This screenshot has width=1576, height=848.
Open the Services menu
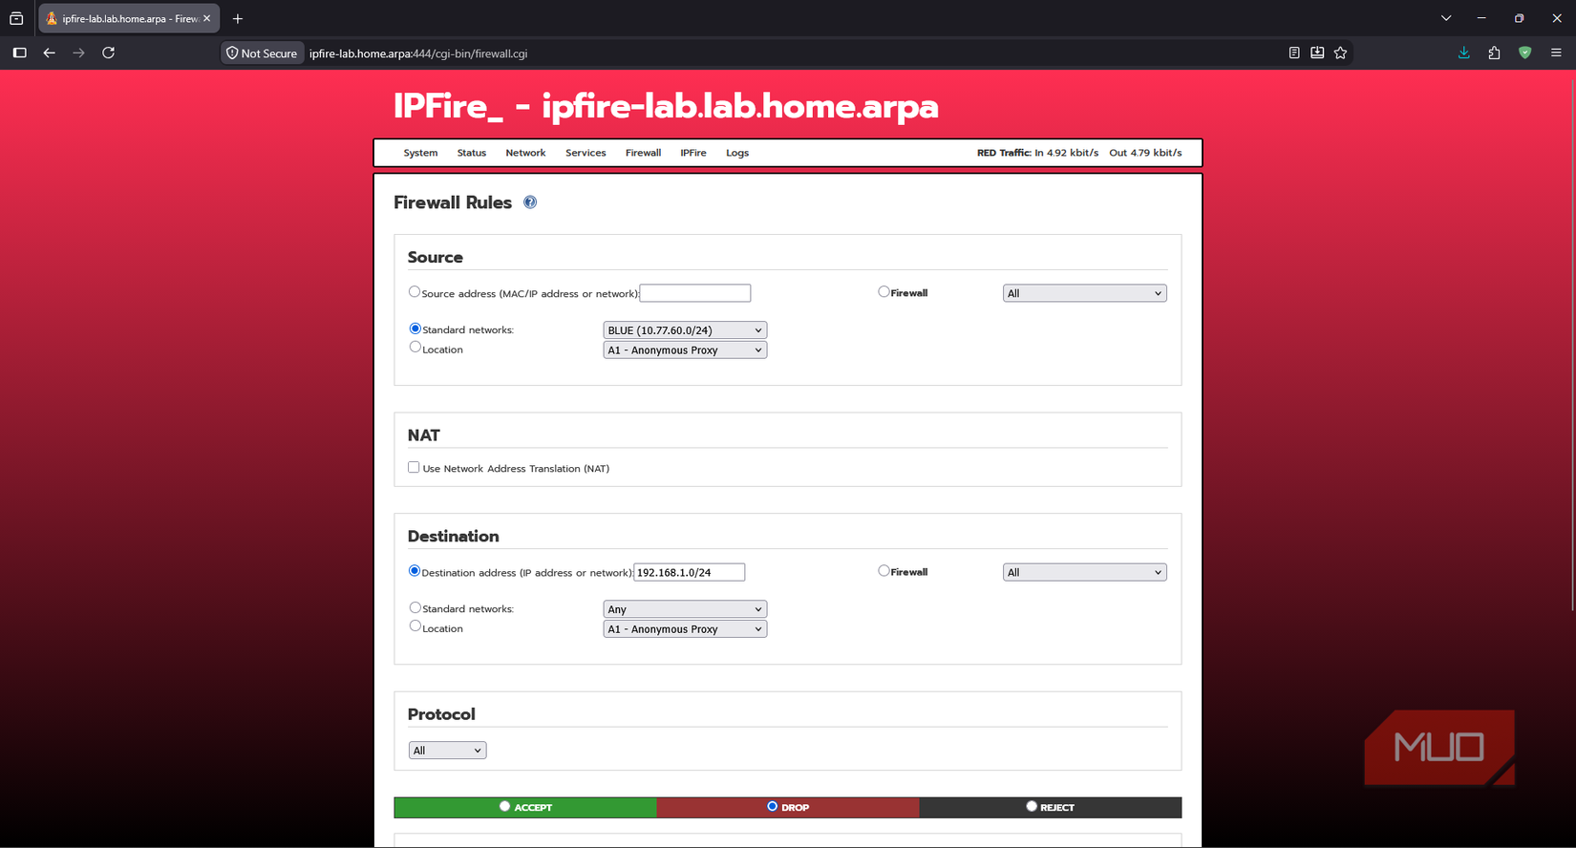pyautogui.click(x=586, y=153)
